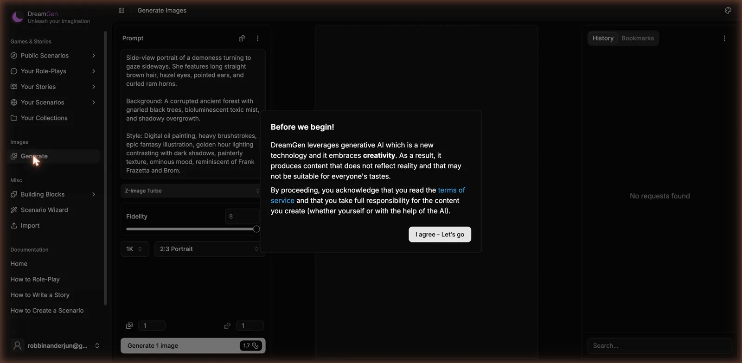Click the image count icon beside bottom-left field
This screenshot has width=742, height=363.
(x=129, y=326)
